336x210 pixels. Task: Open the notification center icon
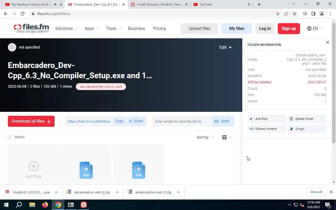click(x=328, y=205)
